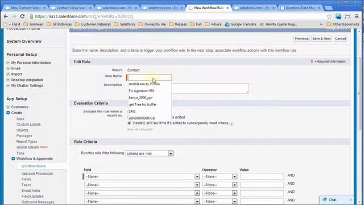Click the browser back arrow
This screenshot has width=364, height=205.
6,17
